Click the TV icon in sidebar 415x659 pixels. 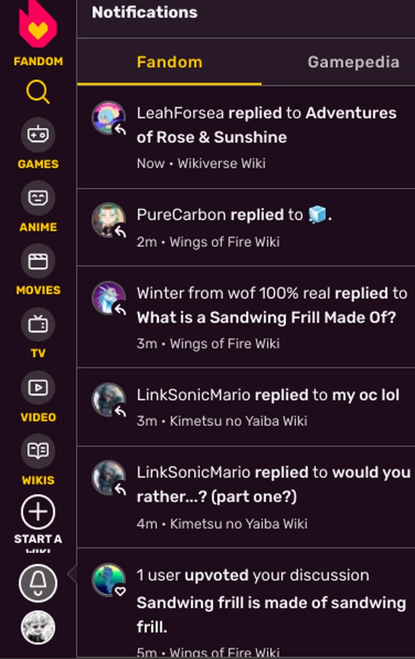(38, 324)
